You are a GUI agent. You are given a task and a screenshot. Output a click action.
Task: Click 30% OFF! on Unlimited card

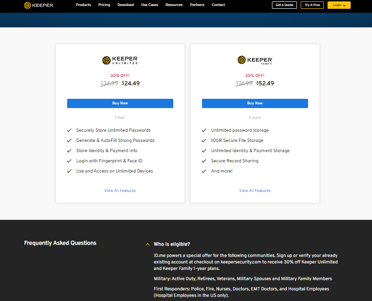[x=120, y=76]
